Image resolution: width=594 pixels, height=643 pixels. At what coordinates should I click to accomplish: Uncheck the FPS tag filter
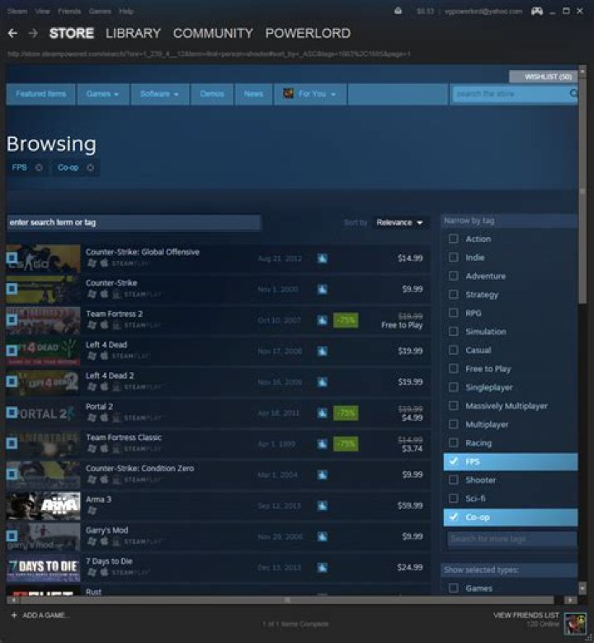click(x=454, y=461)
